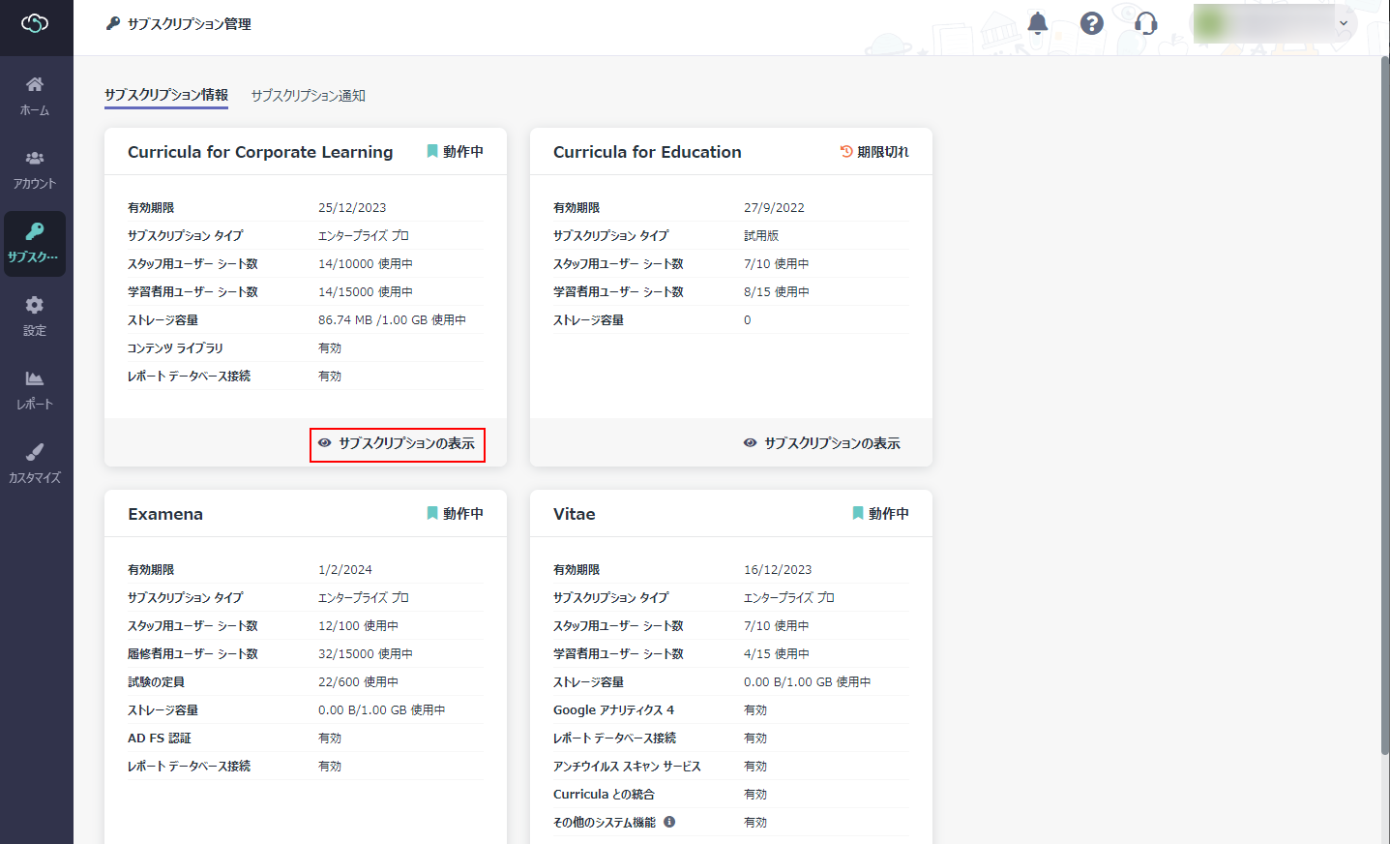The height and width of the screenshot is (844, 1390).
Task: Click the 4/15 使用中 value in Vitae
Action: [x=777, y=653]
